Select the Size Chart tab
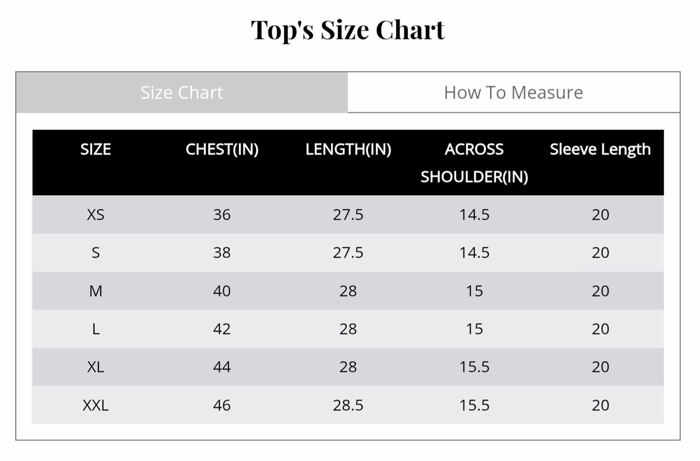 click(x=181, y=92)
